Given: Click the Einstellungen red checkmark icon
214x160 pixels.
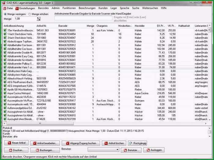Looking at the screenshot, I should (x=17, y=9).
